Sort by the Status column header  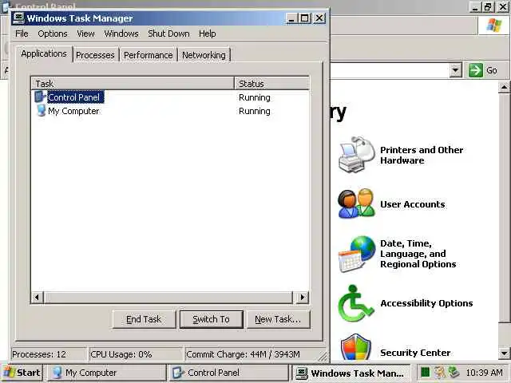pyautogui.click(x=271, y=83)
